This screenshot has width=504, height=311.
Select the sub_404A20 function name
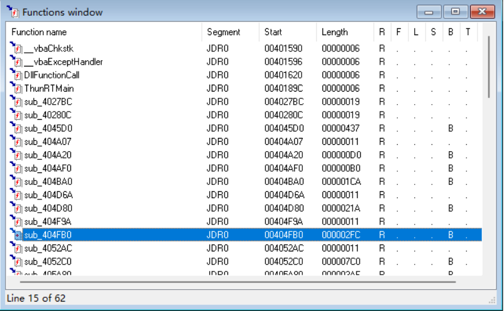48,155
